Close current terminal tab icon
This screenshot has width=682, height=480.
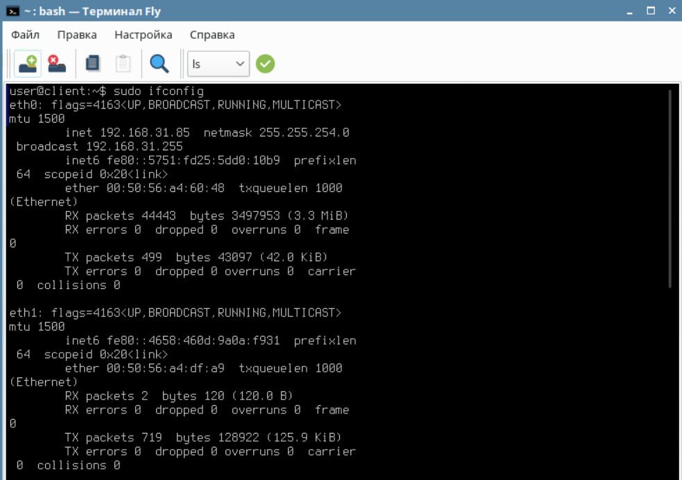coord(56,64)
